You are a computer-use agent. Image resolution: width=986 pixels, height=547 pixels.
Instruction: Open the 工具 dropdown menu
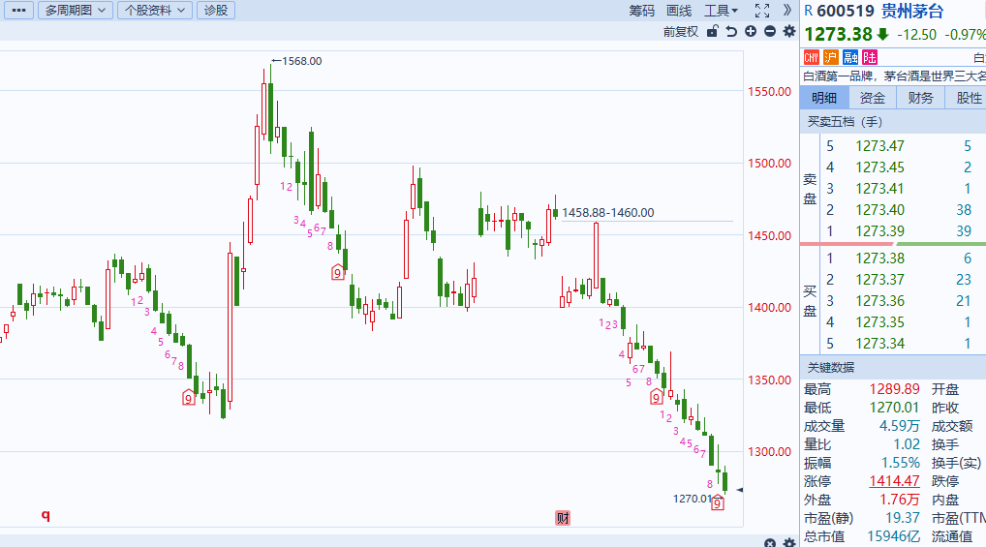(x=721, y=11)
